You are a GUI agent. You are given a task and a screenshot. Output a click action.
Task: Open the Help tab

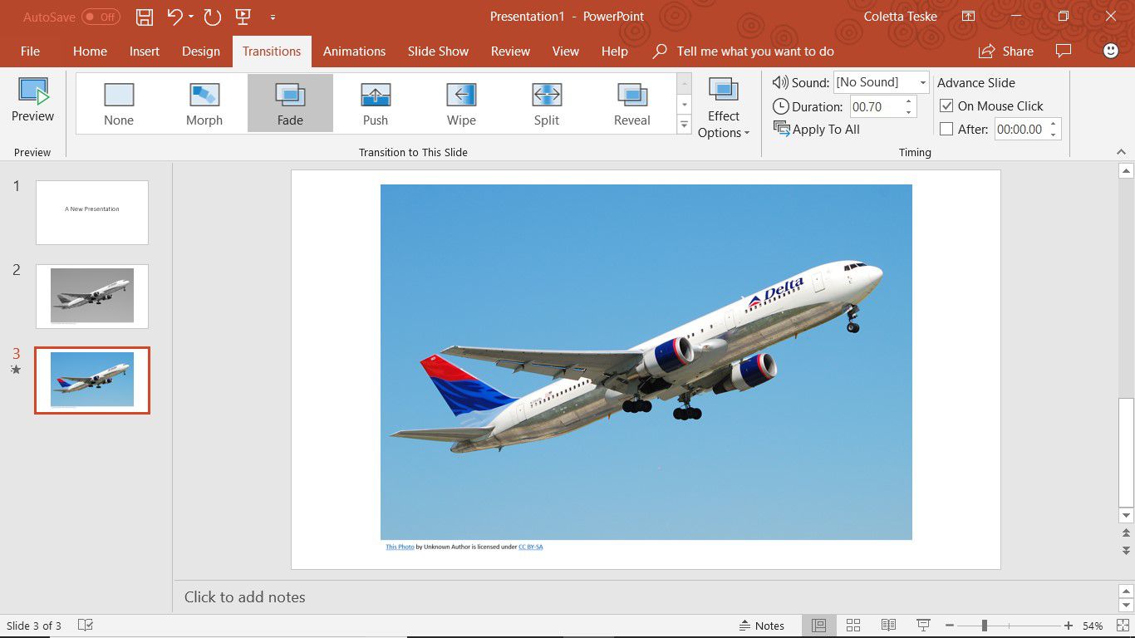[615, 51]
